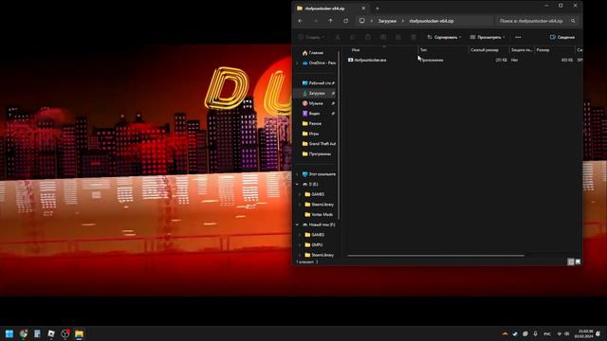This screenshot has height=341, width=607.
Task: Click the search magnifier icon
Action: 573,21
